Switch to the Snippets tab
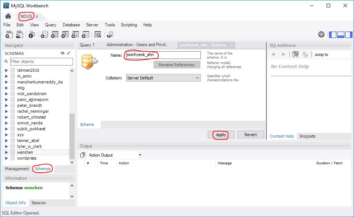 click(307, 136)
